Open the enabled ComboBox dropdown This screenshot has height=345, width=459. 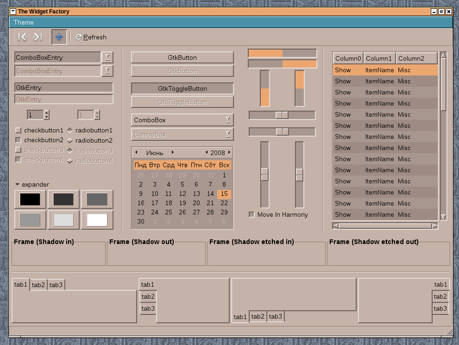point(182,120)
